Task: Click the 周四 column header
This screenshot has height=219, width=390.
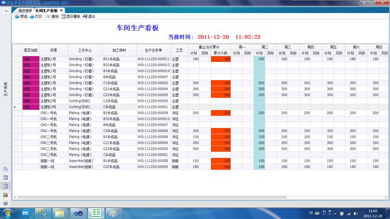Action: [x=311, y=47]
